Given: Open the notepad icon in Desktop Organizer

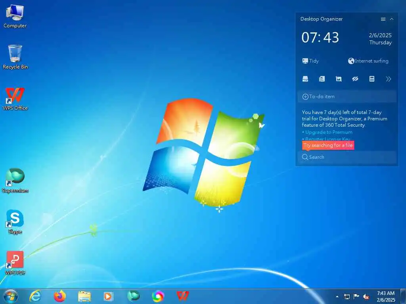Looking at the screenshot, I should coord(322,79).
